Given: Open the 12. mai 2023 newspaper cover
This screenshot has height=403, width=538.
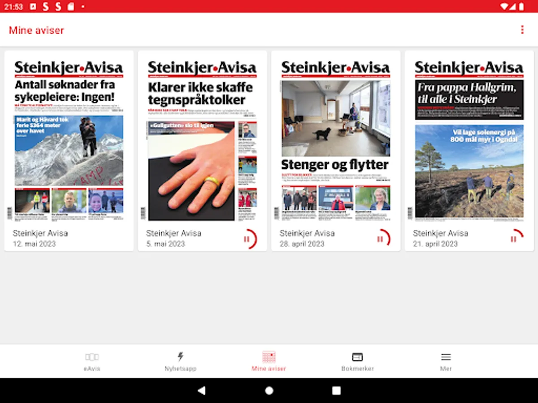Looking at the screenshot, I should pyautogui.click(x=69, y=140).
